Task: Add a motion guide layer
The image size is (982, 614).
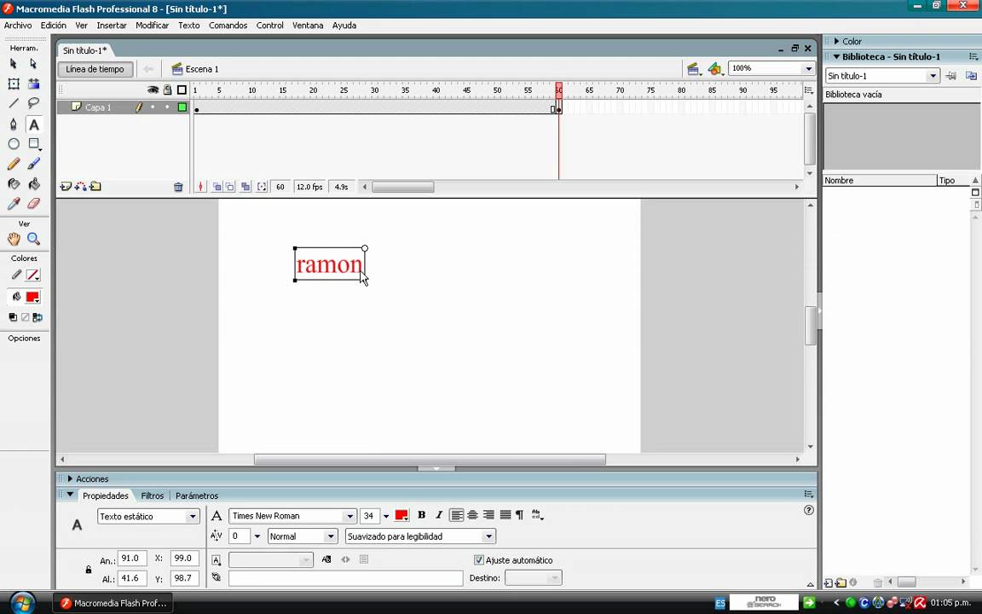Action: coord(81,187)
